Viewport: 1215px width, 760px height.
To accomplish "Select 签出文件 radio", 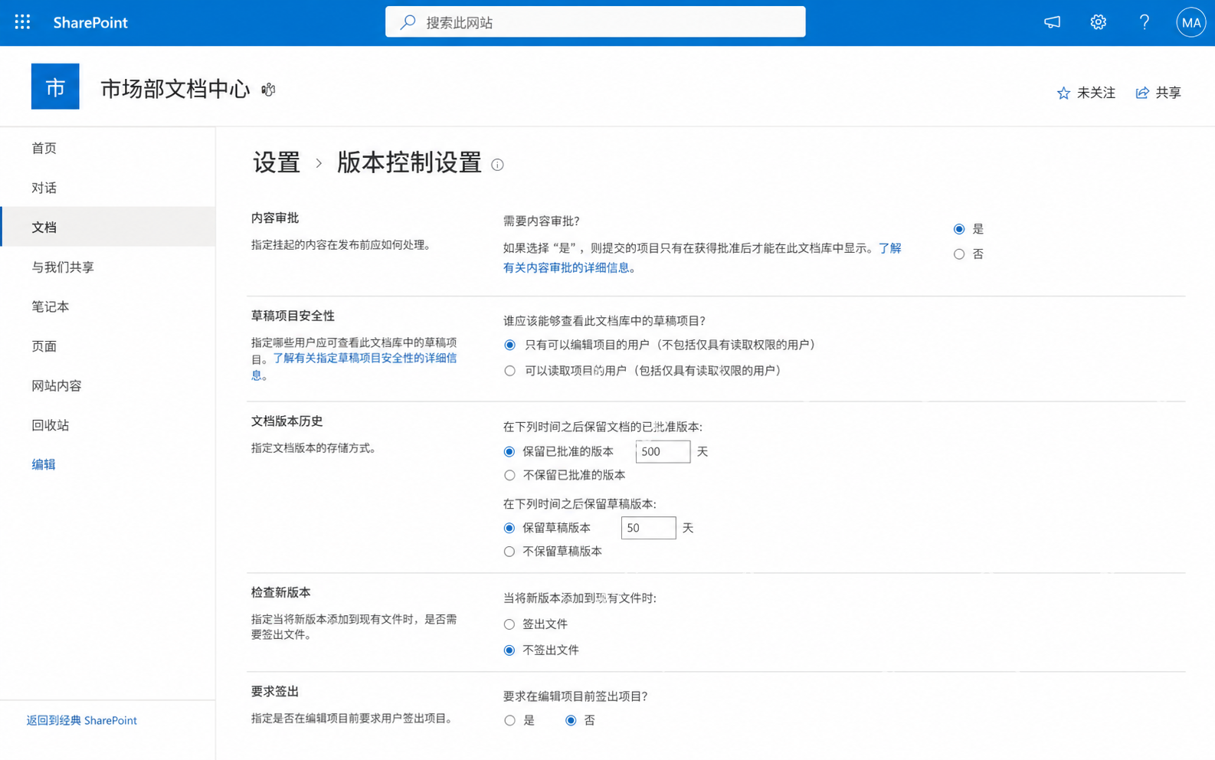I will 509,624.
